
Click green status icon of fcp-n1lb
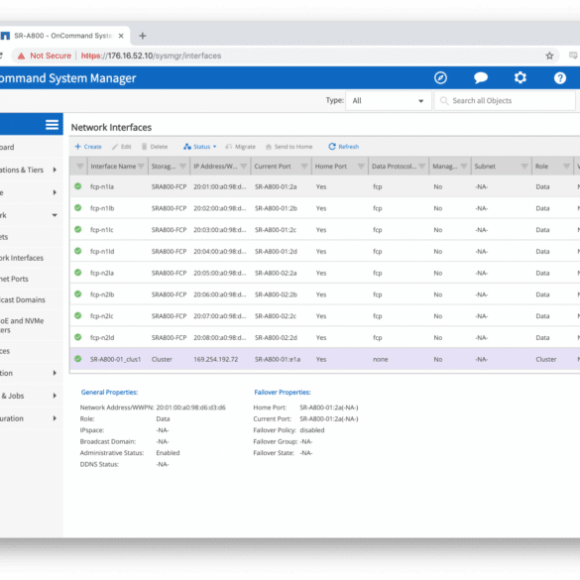tap(77, 207)
